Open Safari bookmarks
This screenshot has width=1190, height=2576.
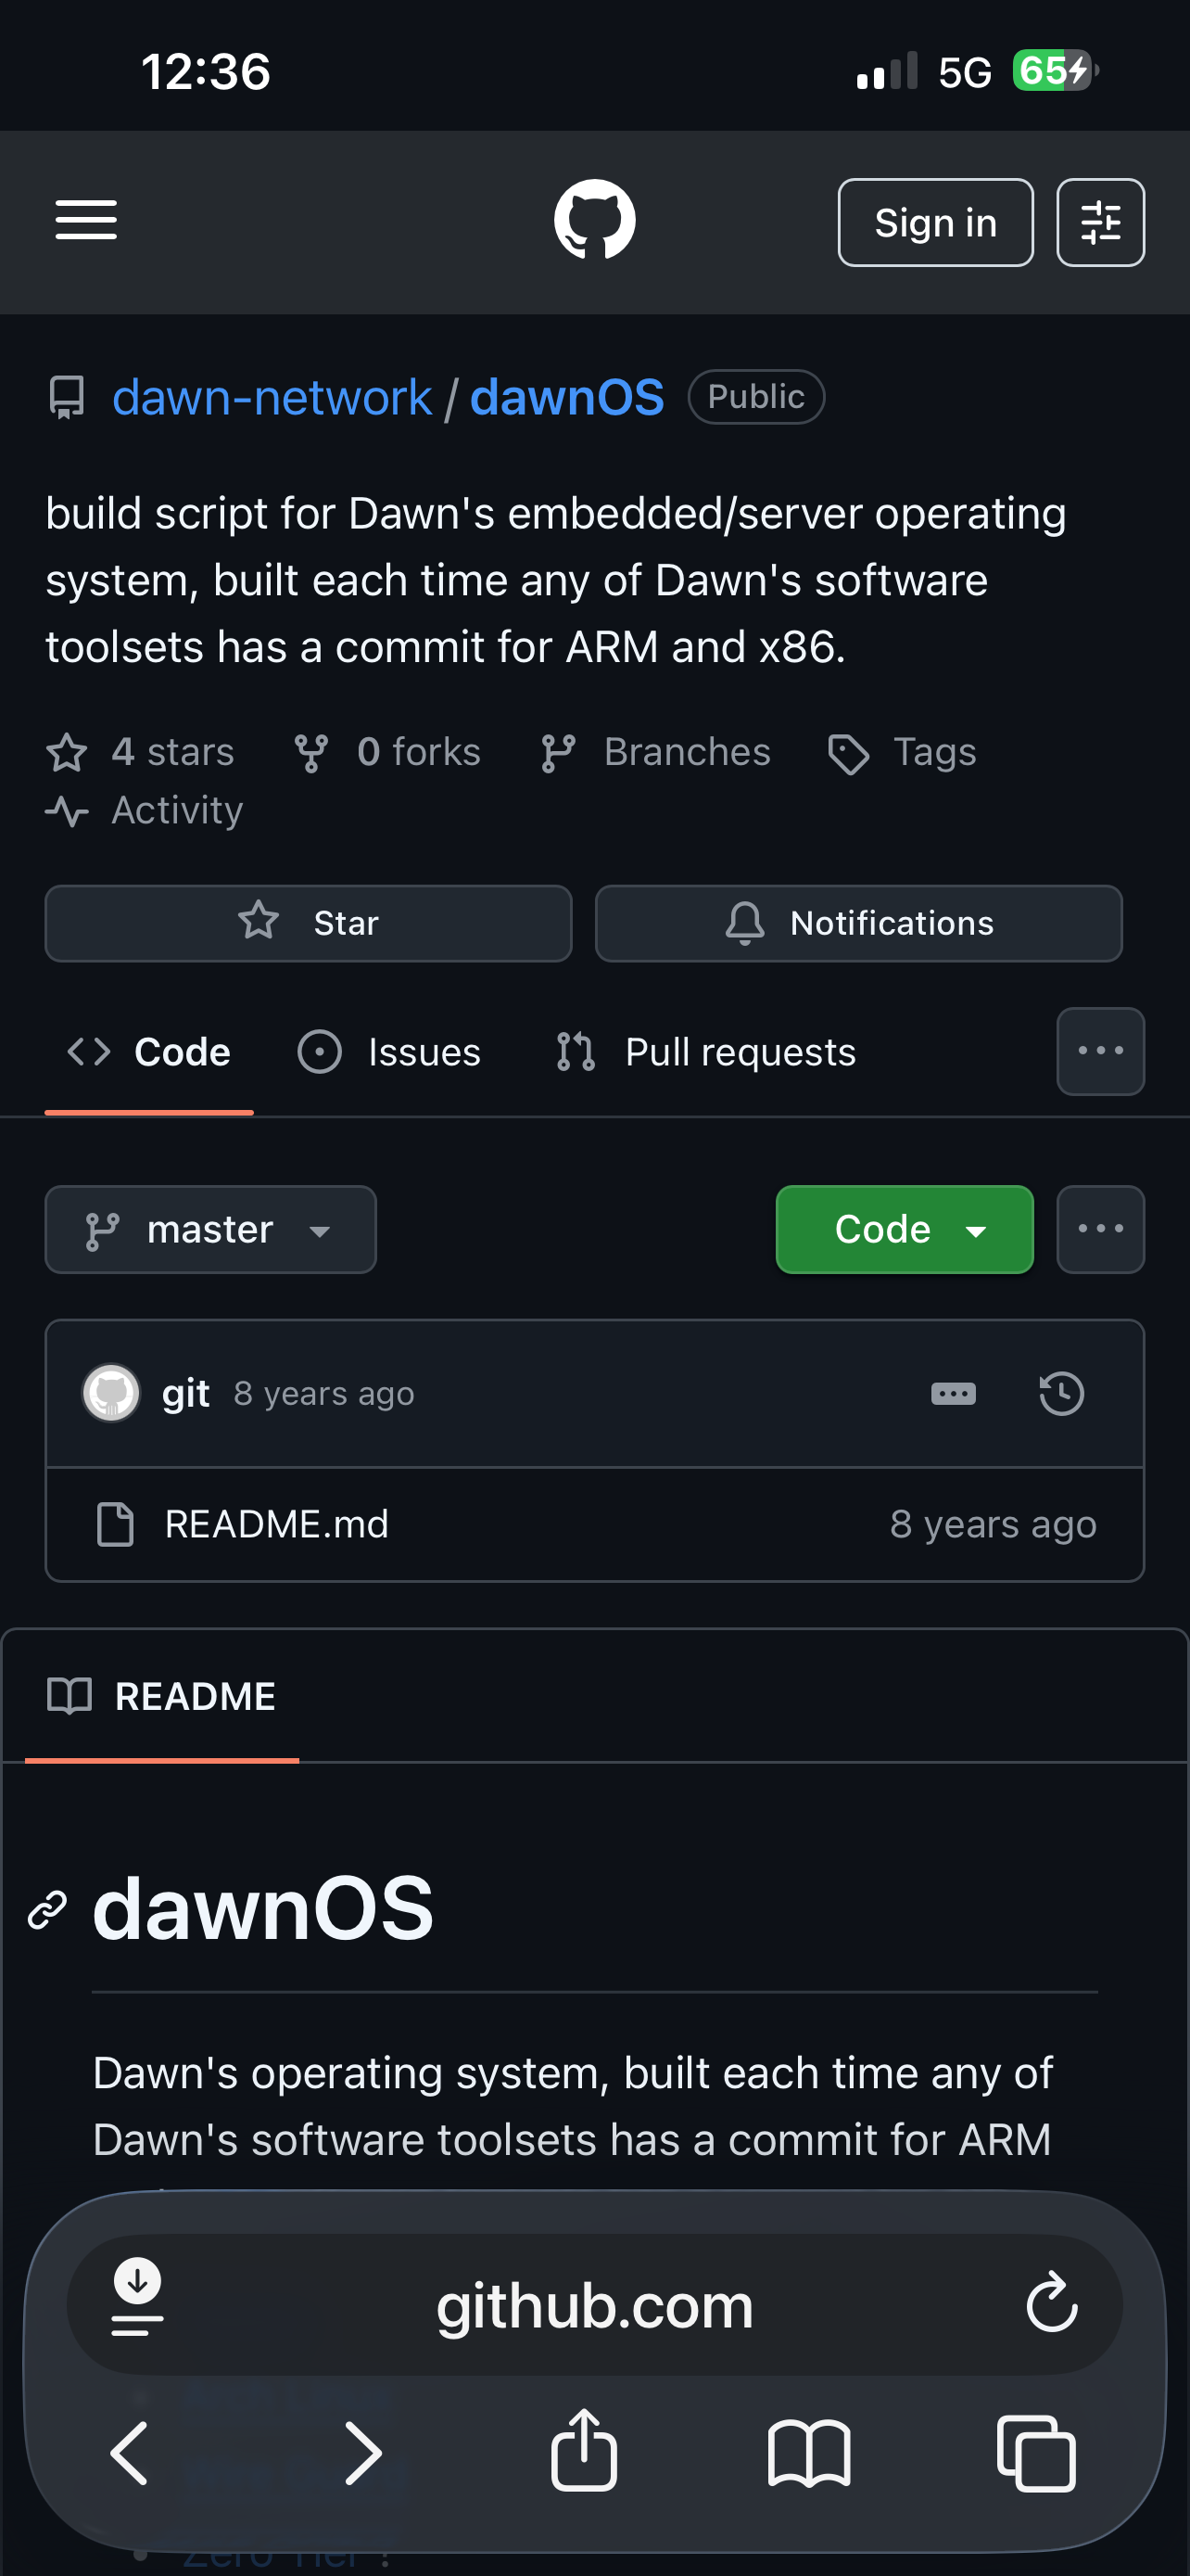[x=809, y=2452]
